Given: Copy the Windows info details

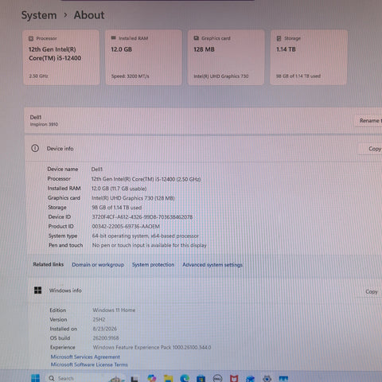Looking at the screenshot, I should pos(372,291).
